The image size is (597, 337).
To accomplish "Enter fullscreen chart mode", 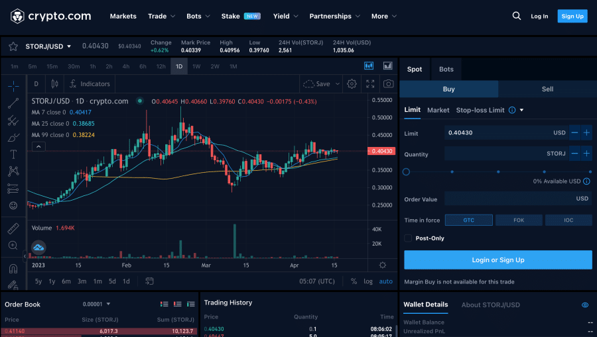I will (370, 84).
